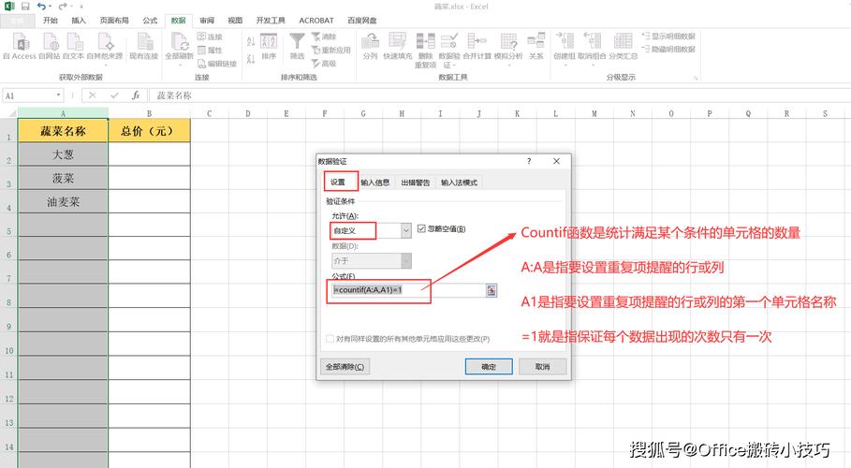Switch to the 出错警告 dialog tab

tap(415, 183)
